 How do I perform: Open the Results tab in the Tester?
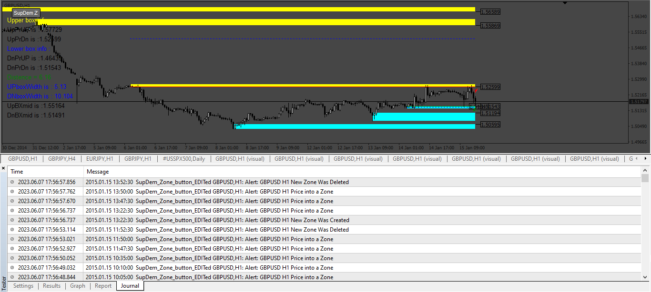tap(52, 286)
